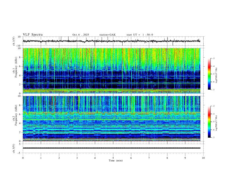This screenshot has height=177, width=229.
Task: Click the 4 kHz tick of ch.1 spectrogram
Action: 20,75
